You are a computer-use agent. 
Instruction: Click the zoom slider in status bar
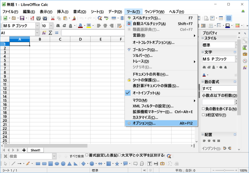click(225, 171)
